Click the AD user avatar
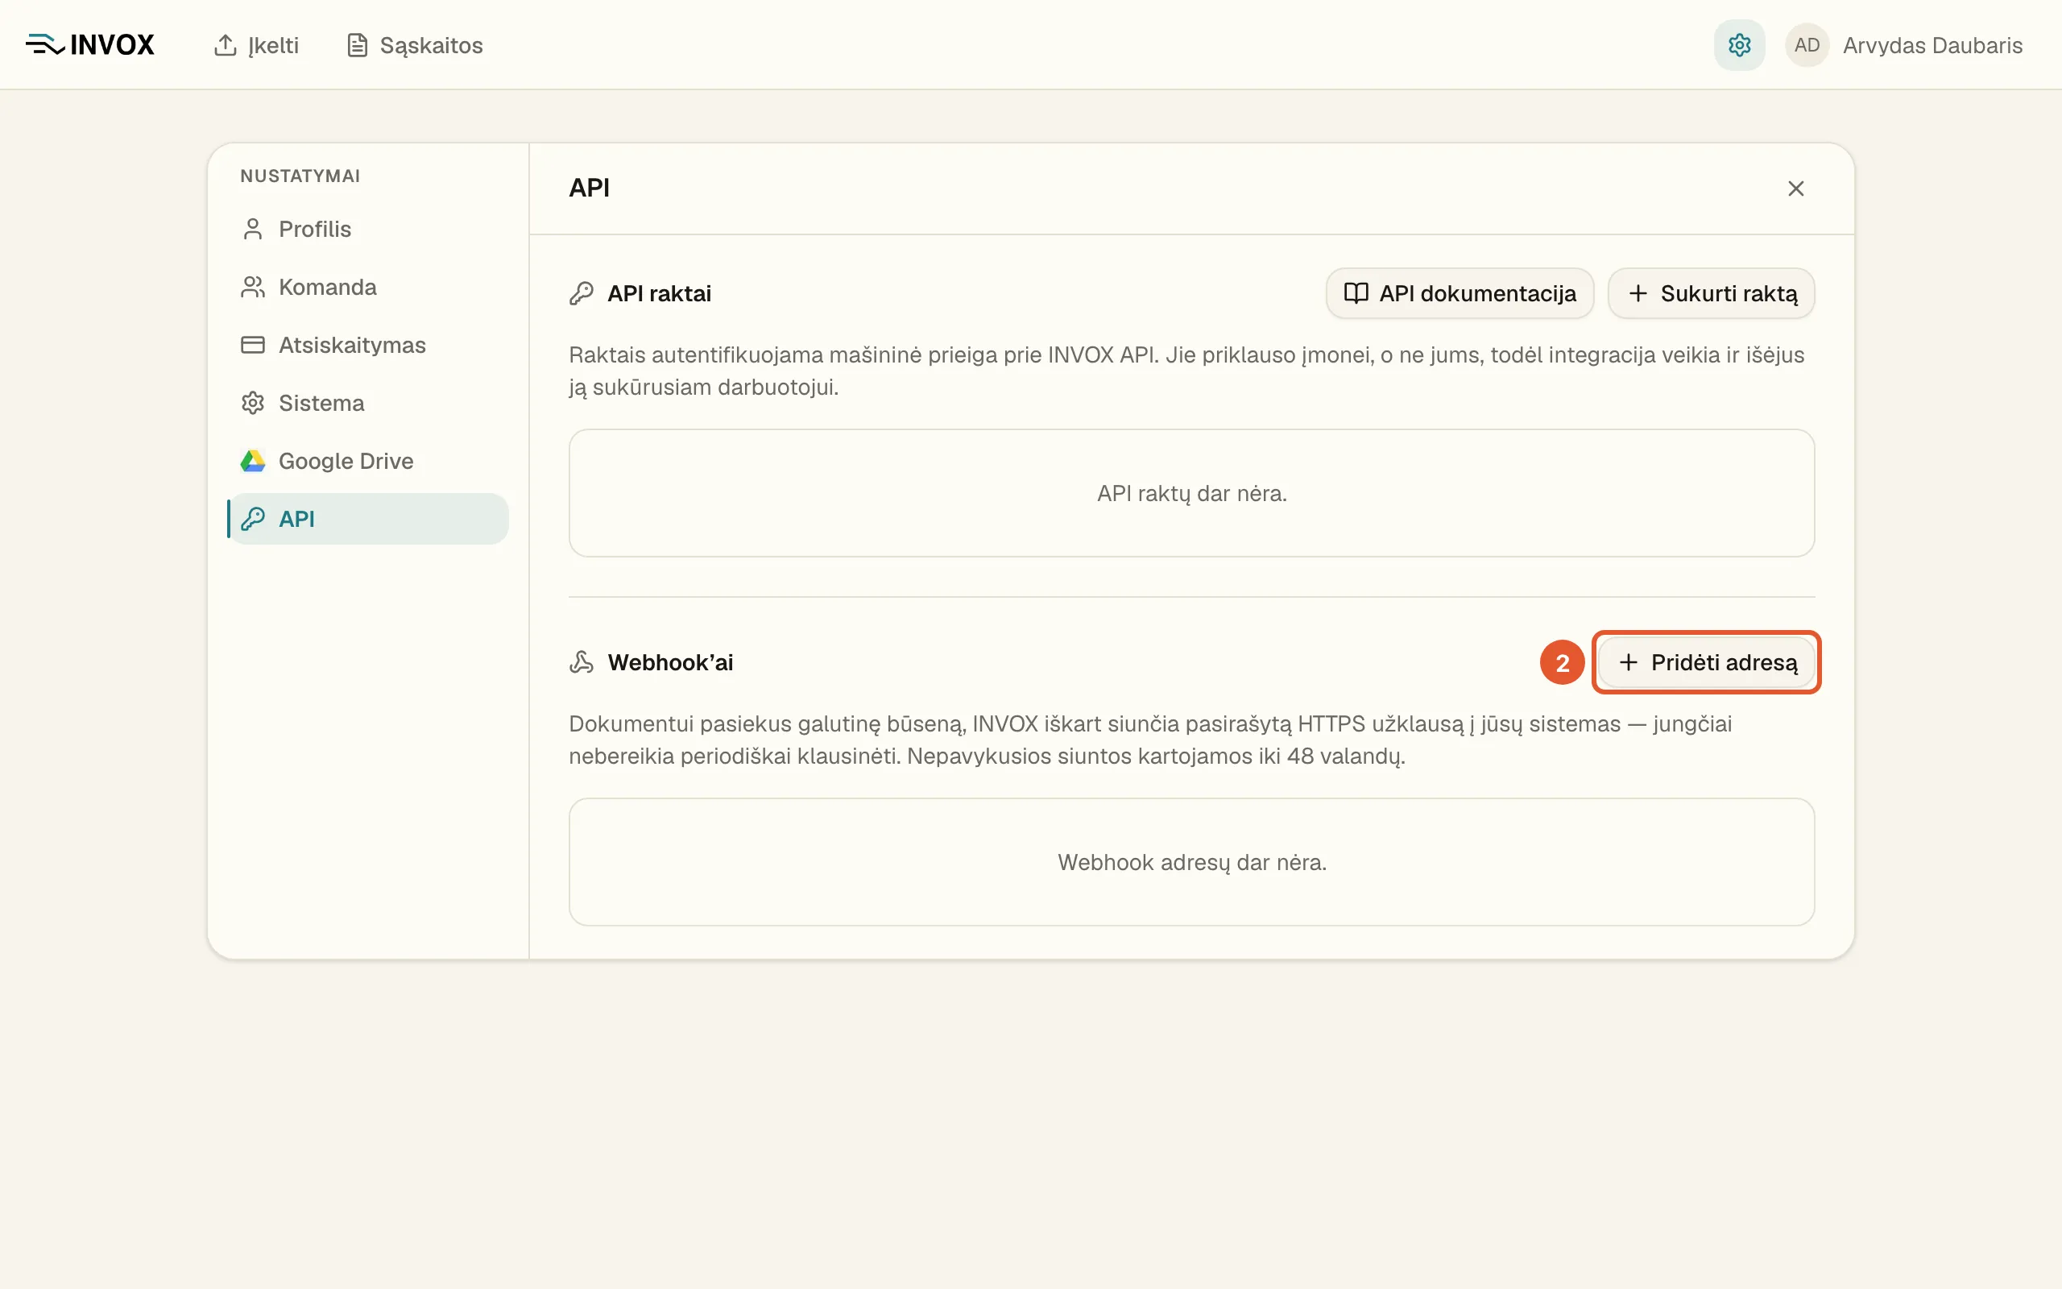The image size is (2062, 1289). [x=1807, y=45]
